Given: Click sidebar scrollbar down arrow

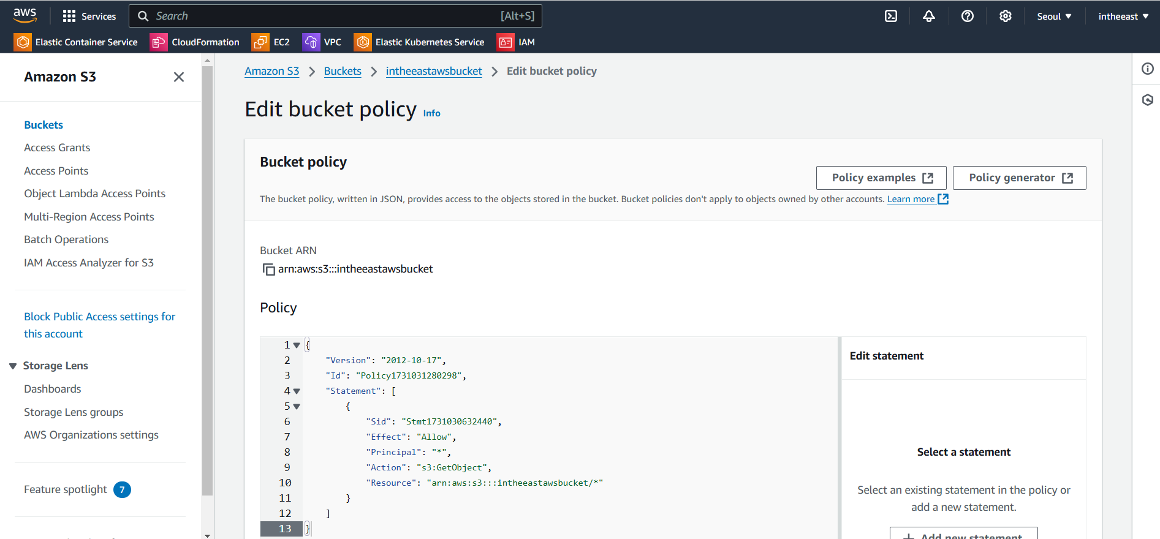Looking at the screenshot, I should pyautogui.click(x=207, y=535).
